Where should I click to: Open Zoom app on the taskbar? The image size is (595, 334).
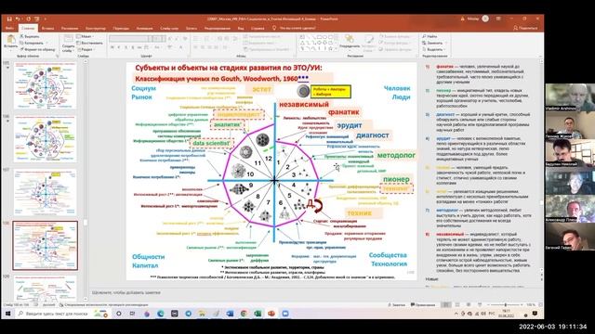click(x=285, y=314)
